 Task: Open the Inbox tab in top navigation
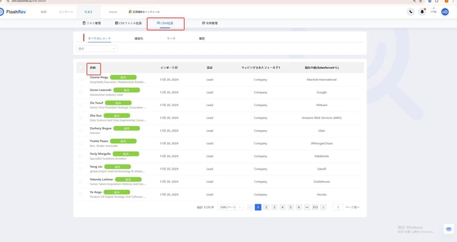[113, 12]
